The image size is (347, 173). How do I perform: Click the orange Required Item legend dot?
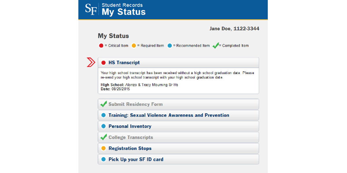click(134, 46)
